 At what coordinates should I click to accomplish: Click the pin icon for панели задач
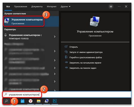tap(66, 68)
